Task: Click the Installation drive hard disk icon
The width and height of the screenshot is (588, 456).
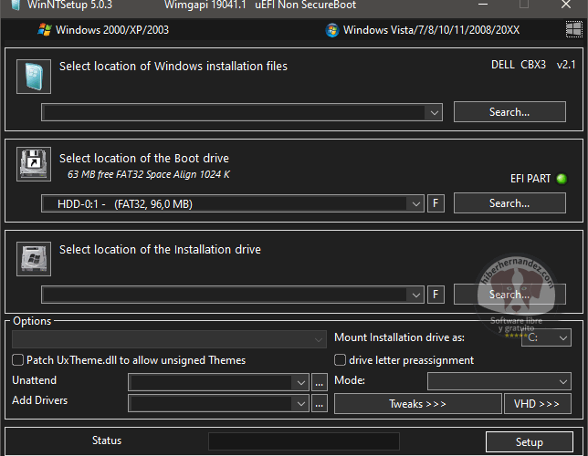Action: [x=34, y=258]
